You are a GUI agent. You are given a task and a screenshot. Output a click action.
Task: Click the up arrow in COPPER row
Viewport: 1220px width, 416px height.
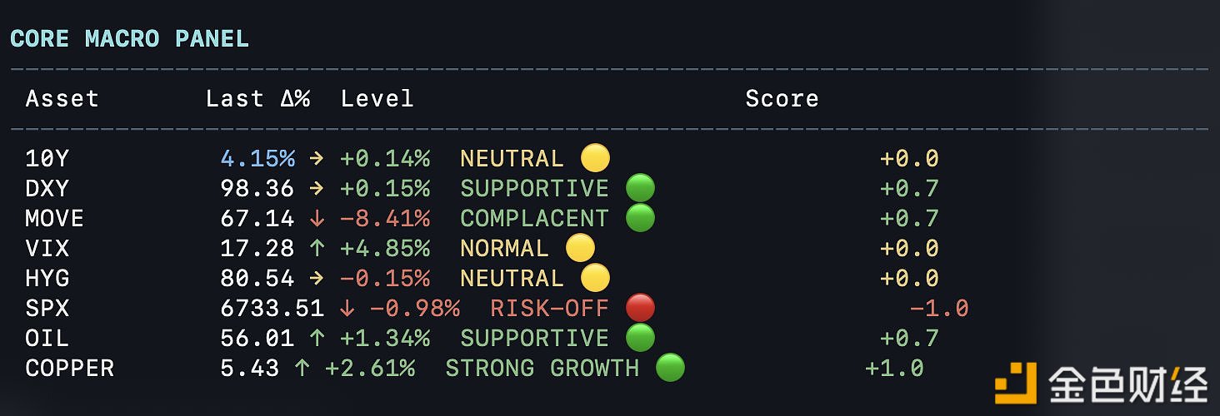[302, 369]
